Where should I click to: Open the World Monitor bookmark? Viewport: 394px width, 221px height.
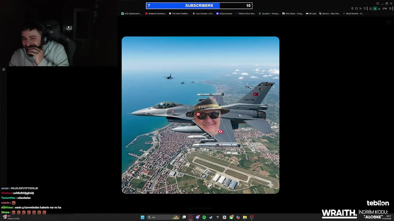tap(353, 14)
